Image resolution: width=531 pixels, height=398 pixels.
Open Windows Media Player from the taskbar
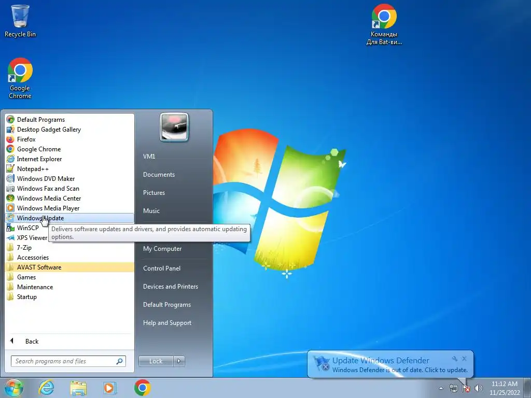pos(110,388)
